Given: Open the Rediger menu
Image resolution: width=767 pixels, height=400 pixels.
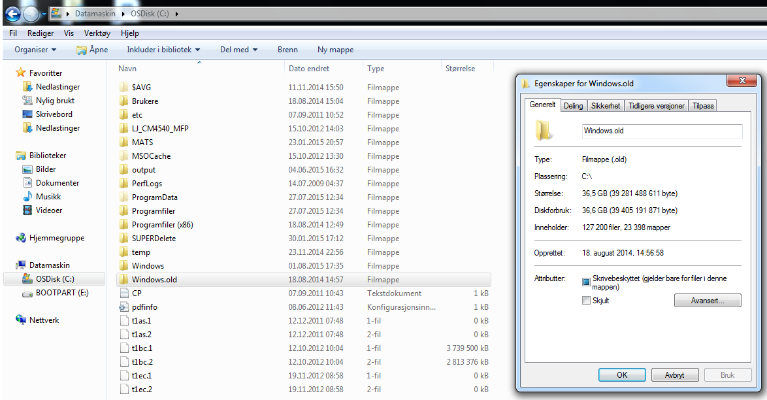Looking at the screenshot, I should [x=41, y=33].
